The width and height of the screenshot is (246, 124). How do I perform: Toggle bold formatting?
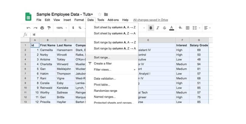151,28
